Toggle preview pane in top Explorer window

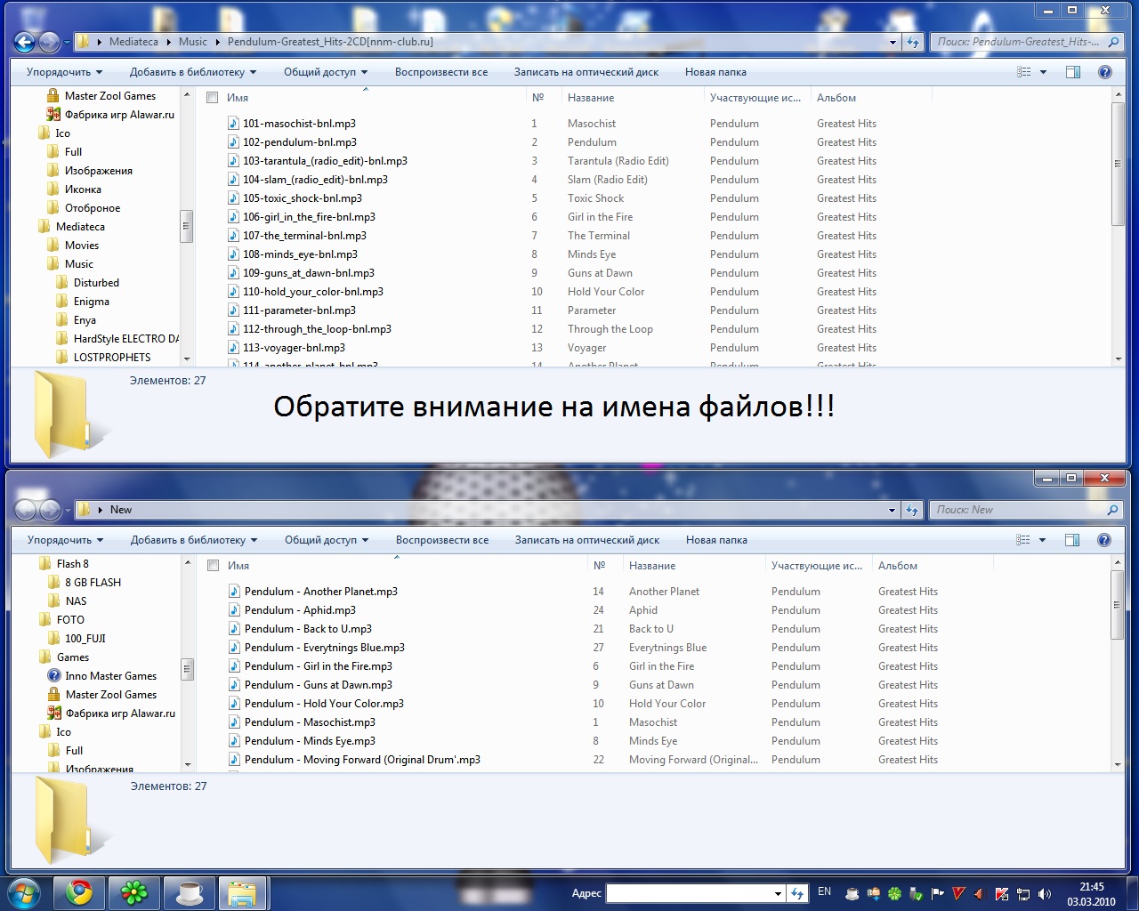(1073, 72)
